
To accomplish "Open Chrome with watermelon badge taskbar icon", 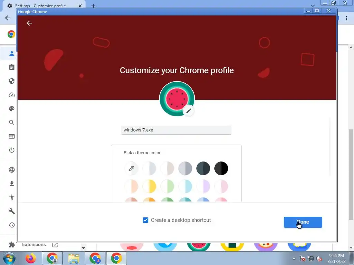I will (x=95, y=258).
